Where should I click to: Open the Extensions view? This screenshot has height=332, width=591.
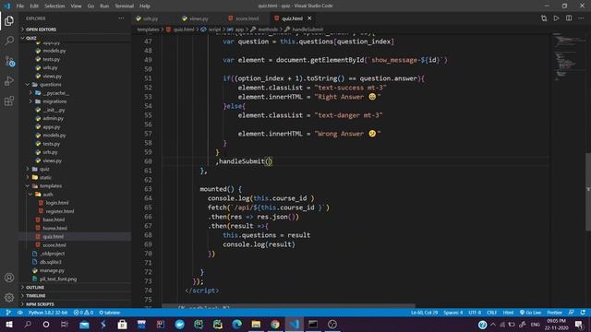coord(9,101)
